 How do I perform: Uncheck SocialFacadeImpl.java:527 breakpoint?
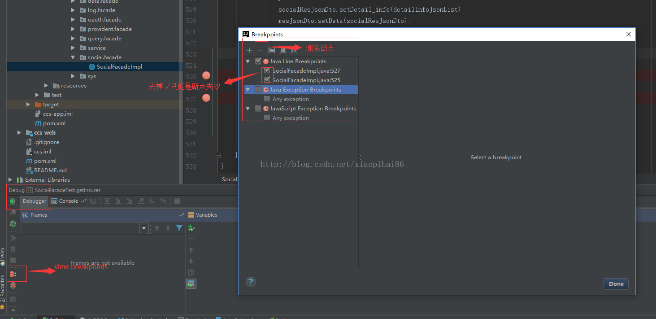click(267, 70)
